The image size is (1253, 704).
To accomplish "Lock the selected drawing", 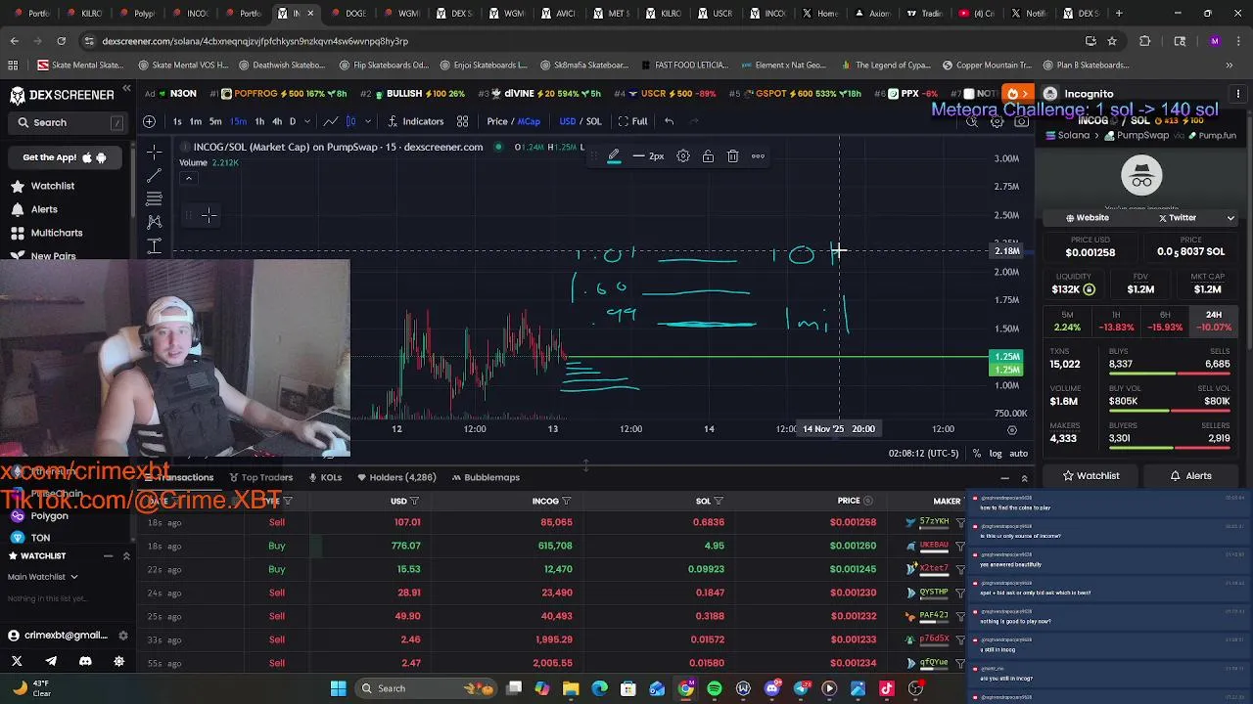I will [708, 156].
